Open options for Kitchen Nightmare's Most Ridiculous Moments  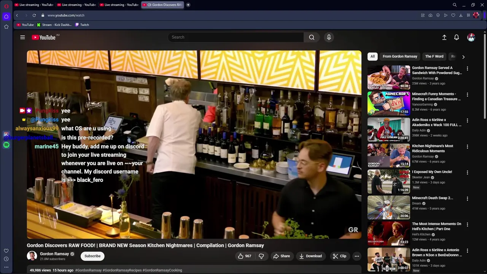467,147
